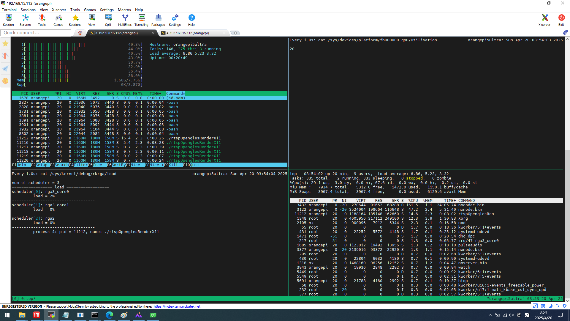This screenshot has height=321, width=570.
Task: Click the Quick connect input field
Action: [x=36, y=33]
